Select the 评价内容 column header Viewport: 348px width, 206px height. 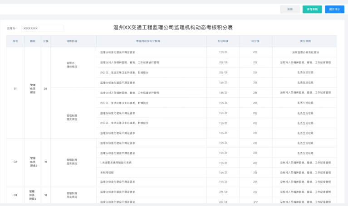[72, 41]
